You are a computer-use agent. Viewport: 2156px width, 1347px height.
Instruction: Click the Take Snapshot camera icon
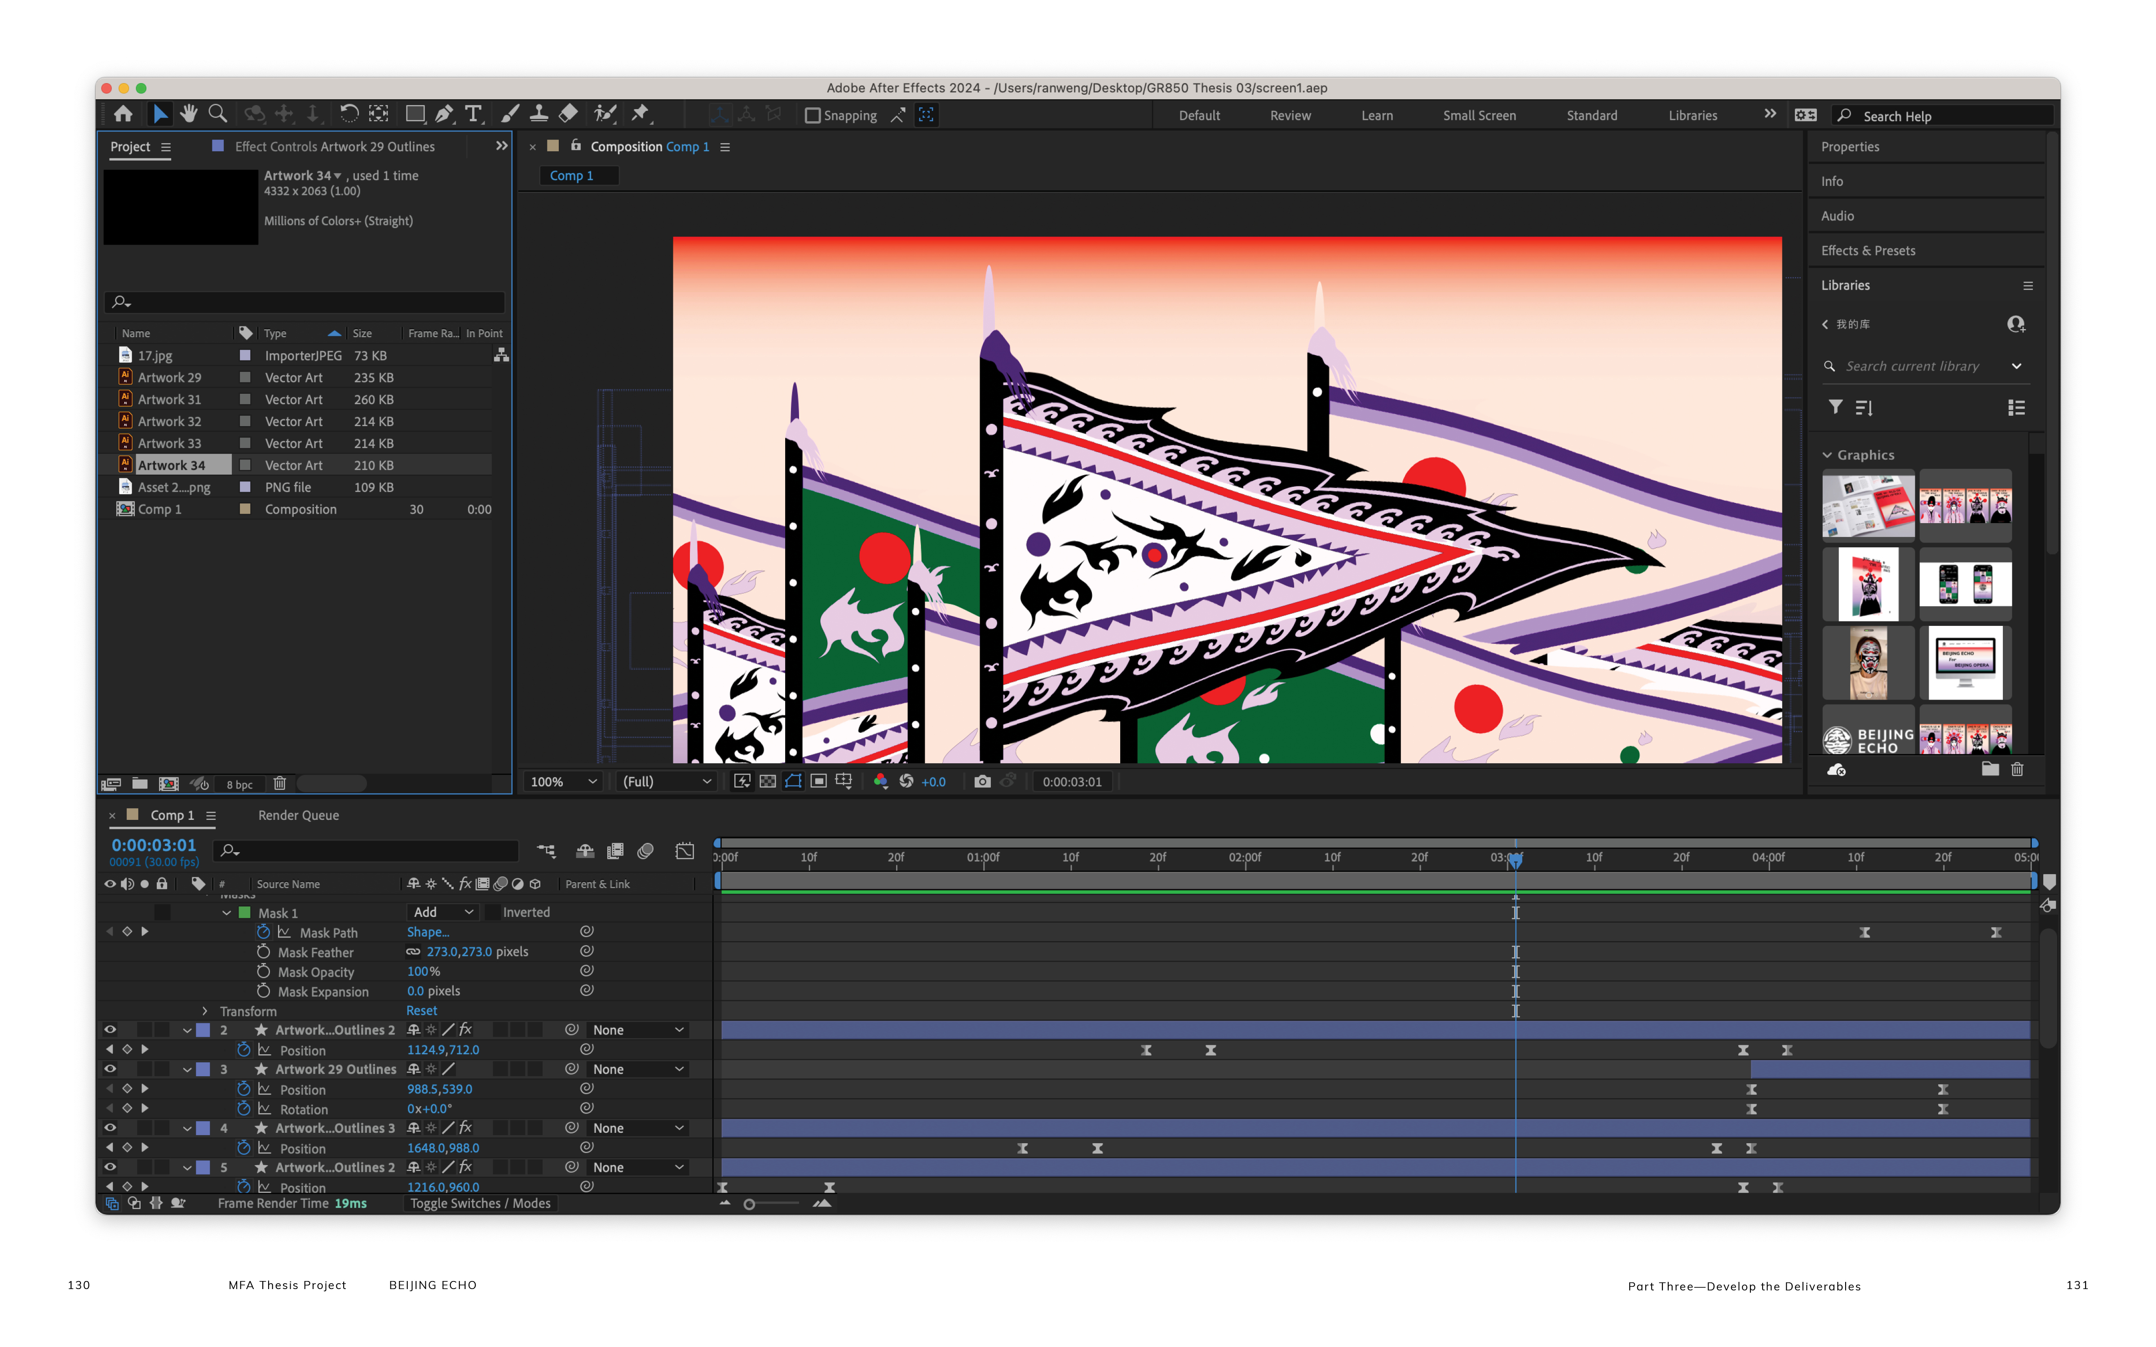[982, 781]
